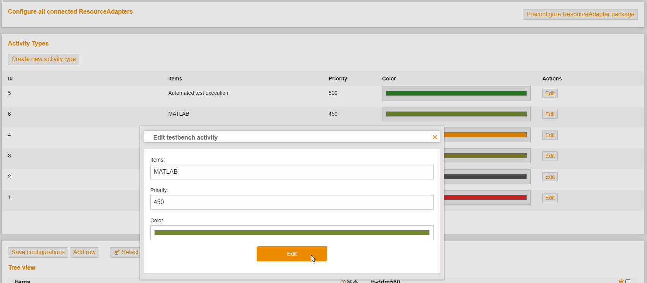Tick the checkbox next to the crown icon

tap(628, 281)
